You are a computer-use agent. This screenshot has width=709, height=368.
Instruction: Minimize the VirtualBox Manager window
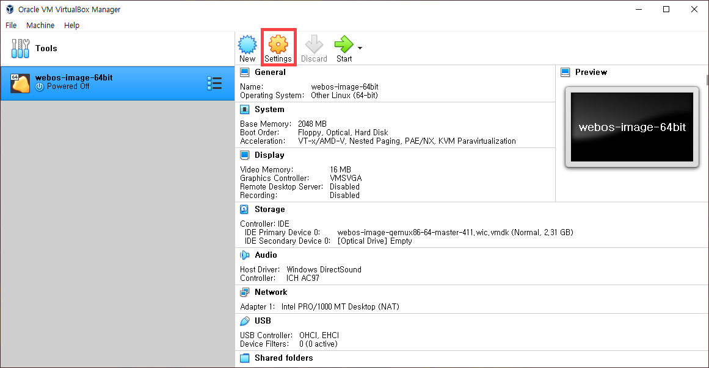click(638, 10)
